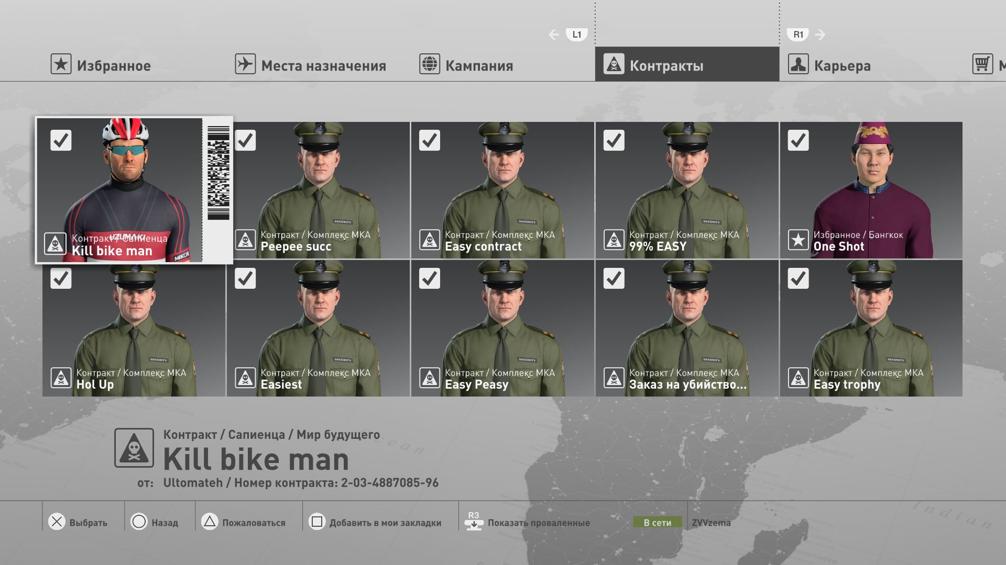1006x565 pixels.
Task: Click the square Добавить в мои закладки icon
Action: click(x=317, y=522)
